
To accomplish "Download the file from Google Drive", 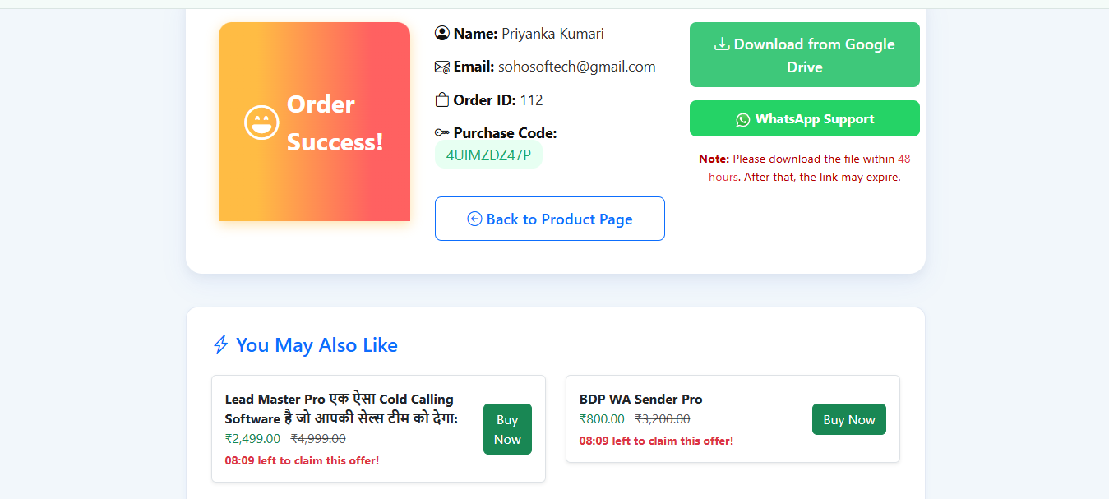I will click(804, 55).
